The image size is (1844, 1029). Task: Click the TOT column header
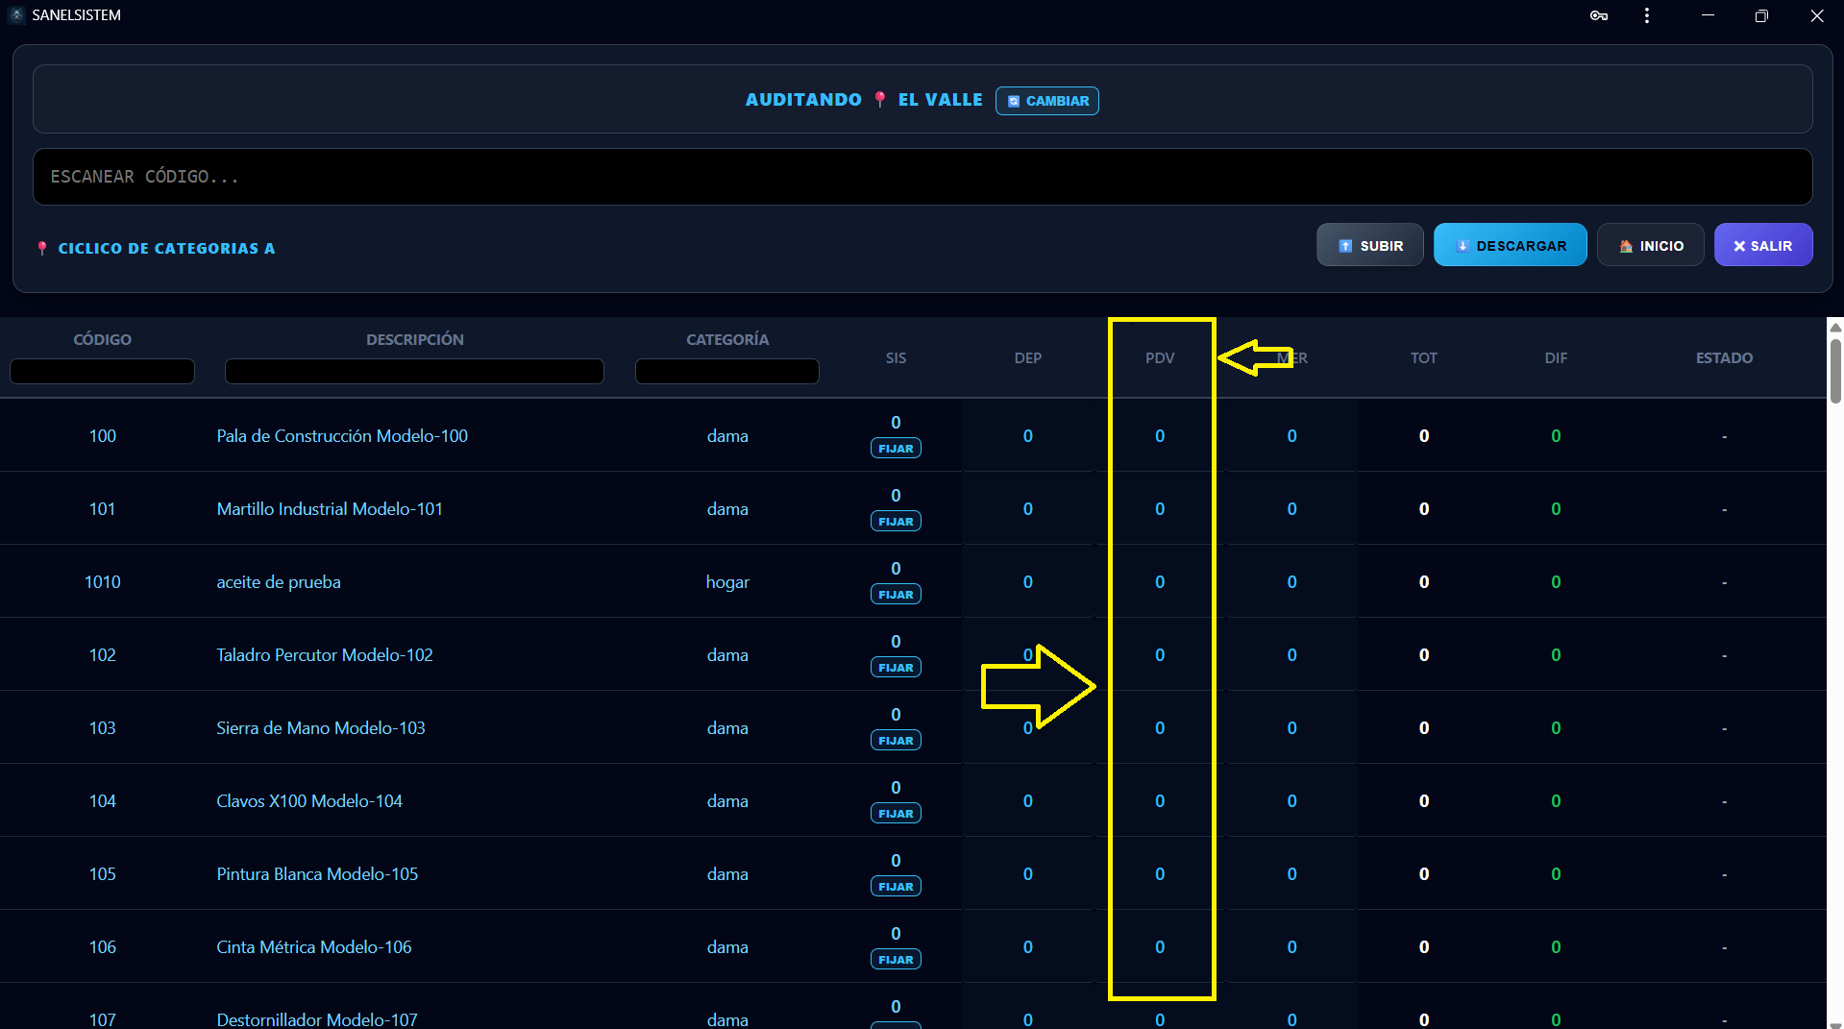tap(1424, 358)
